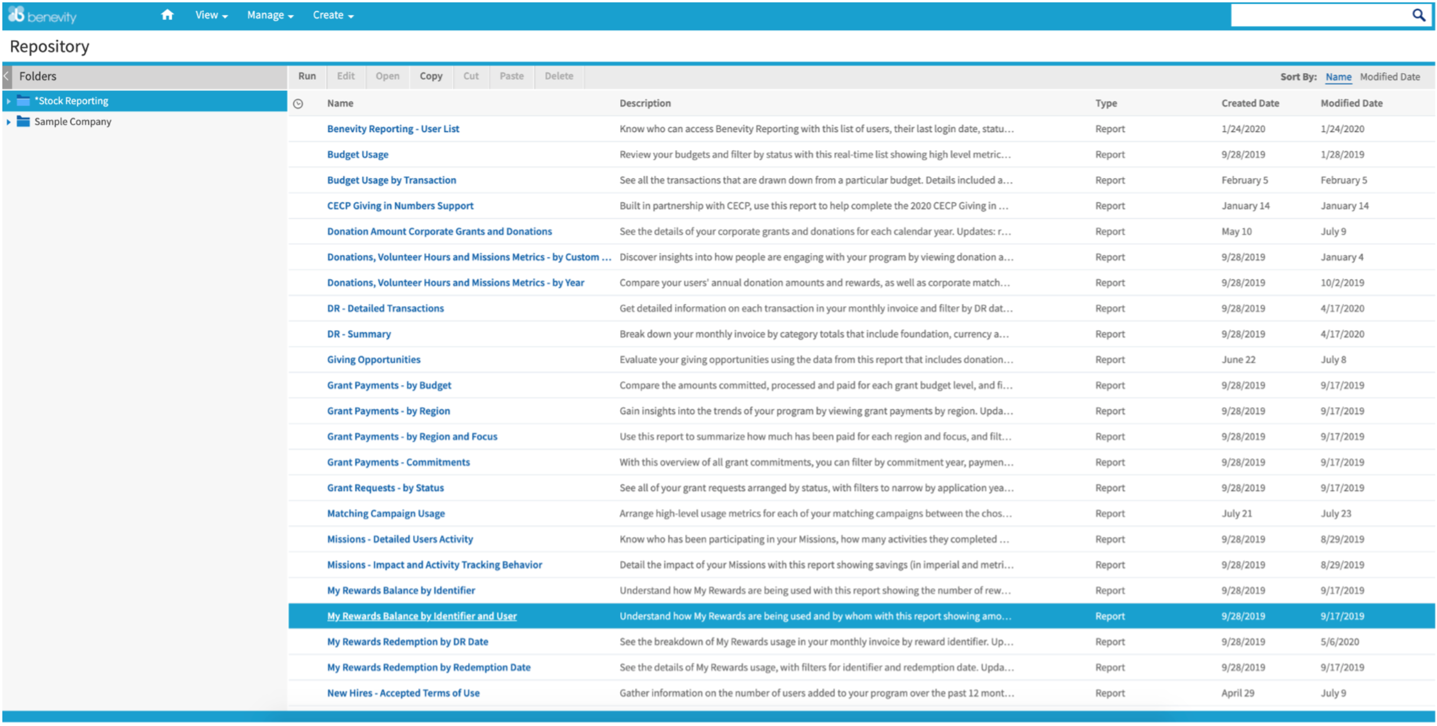
Task: Click the Description column header
Action: tap(645, 104)
